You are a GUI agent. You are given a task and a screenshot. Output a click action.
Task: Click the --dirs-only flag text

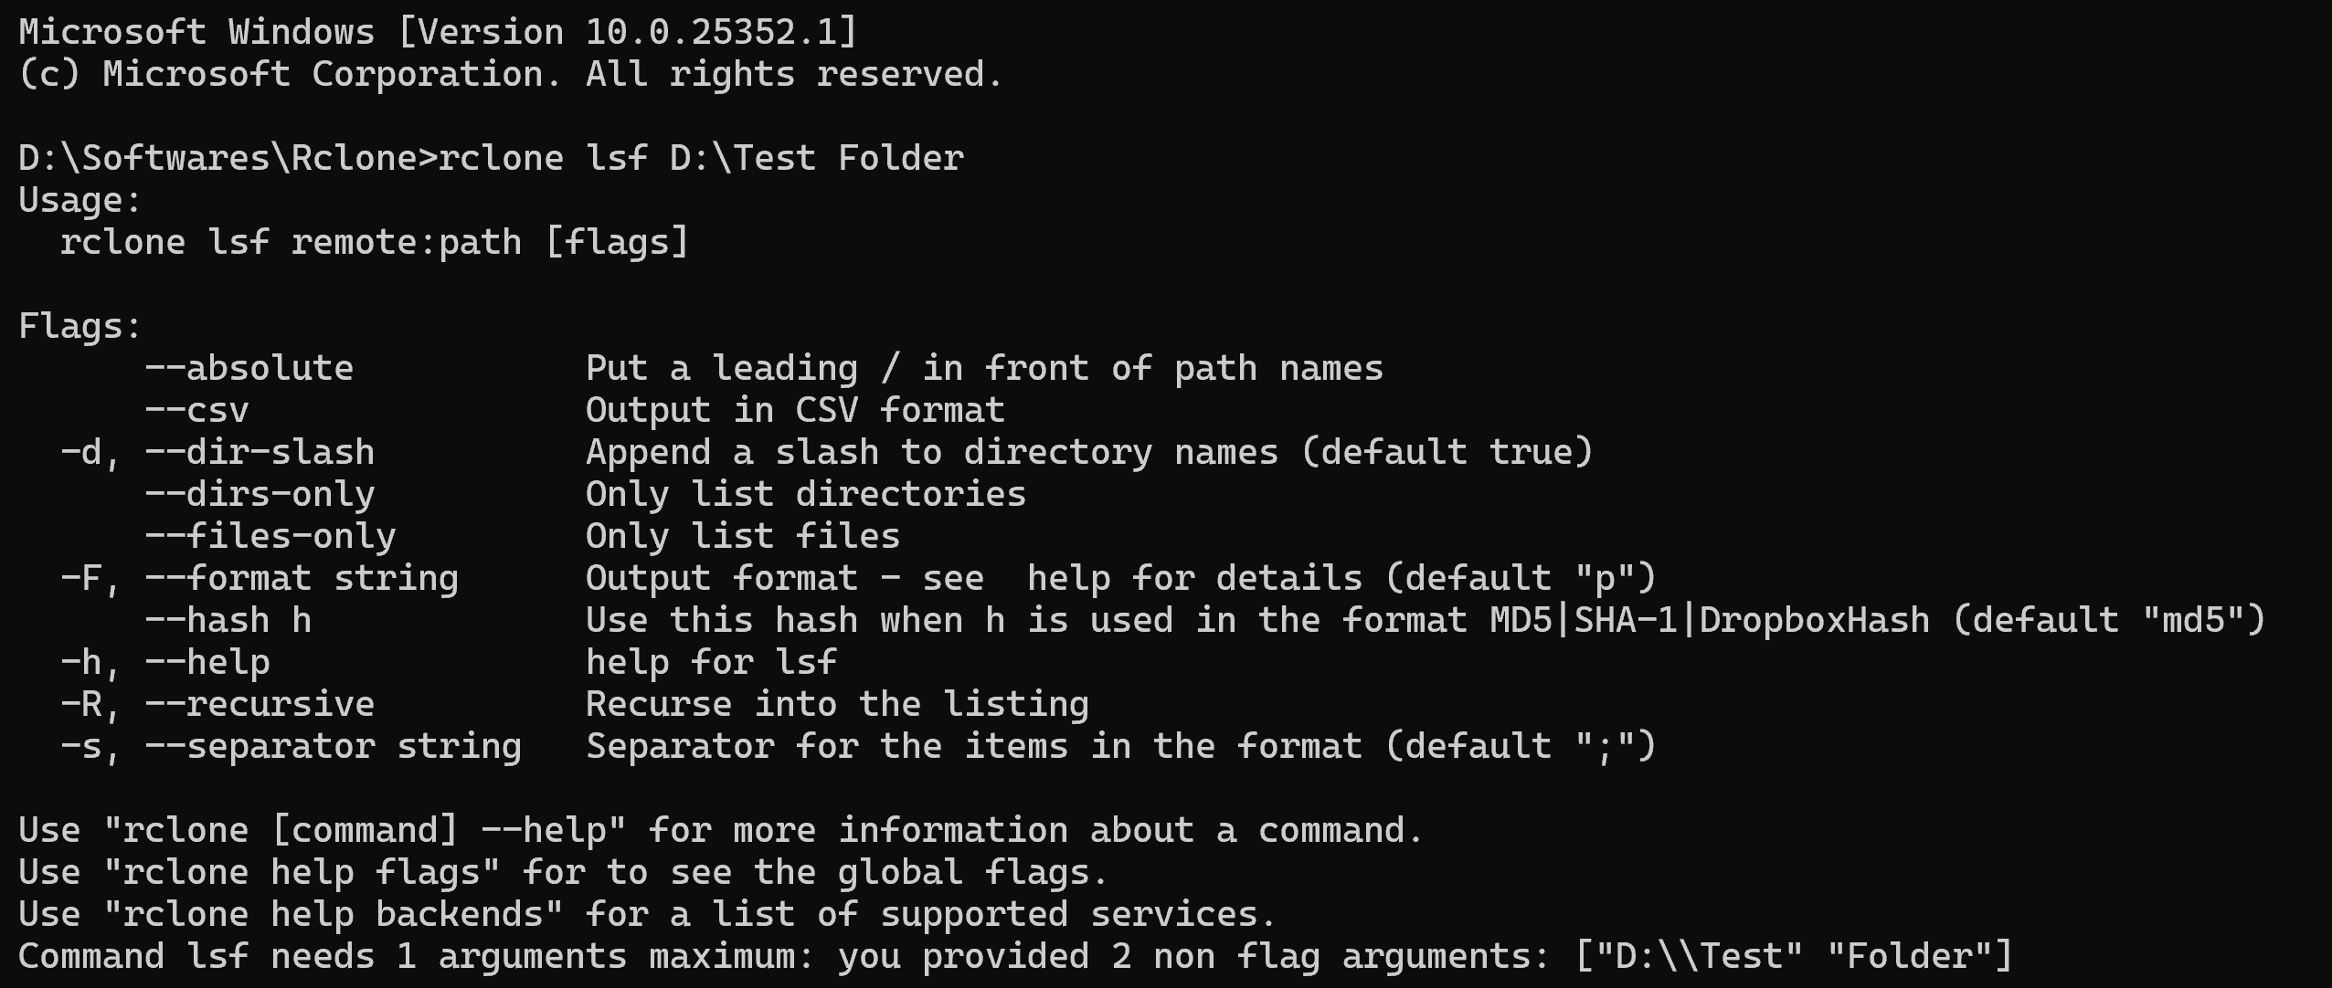tap(260, 494)
